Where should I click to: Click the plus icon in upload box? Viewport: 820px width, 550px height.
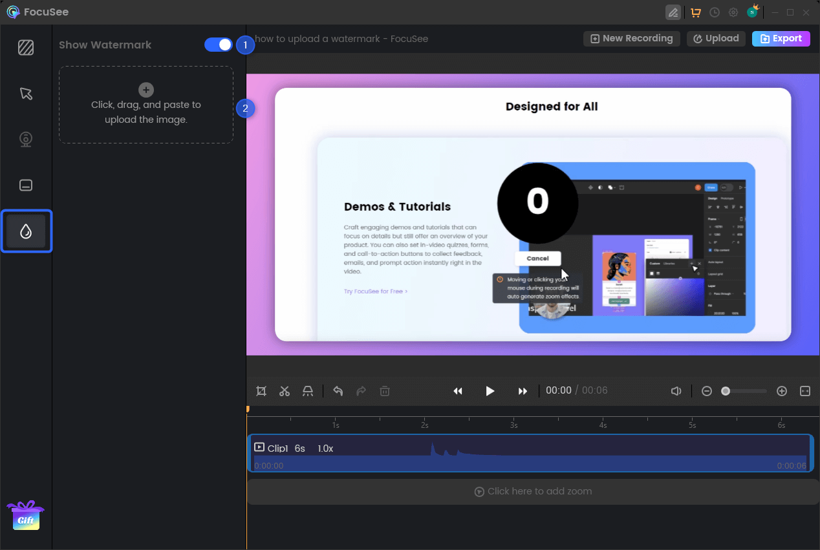[146, 90]
